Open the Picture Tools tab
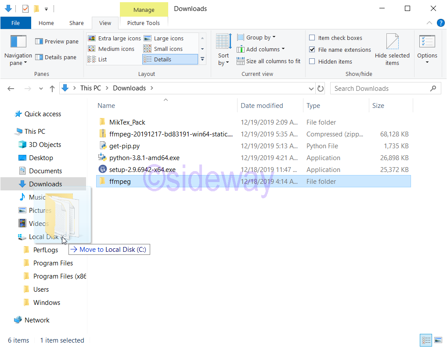 tap(144, 23)
